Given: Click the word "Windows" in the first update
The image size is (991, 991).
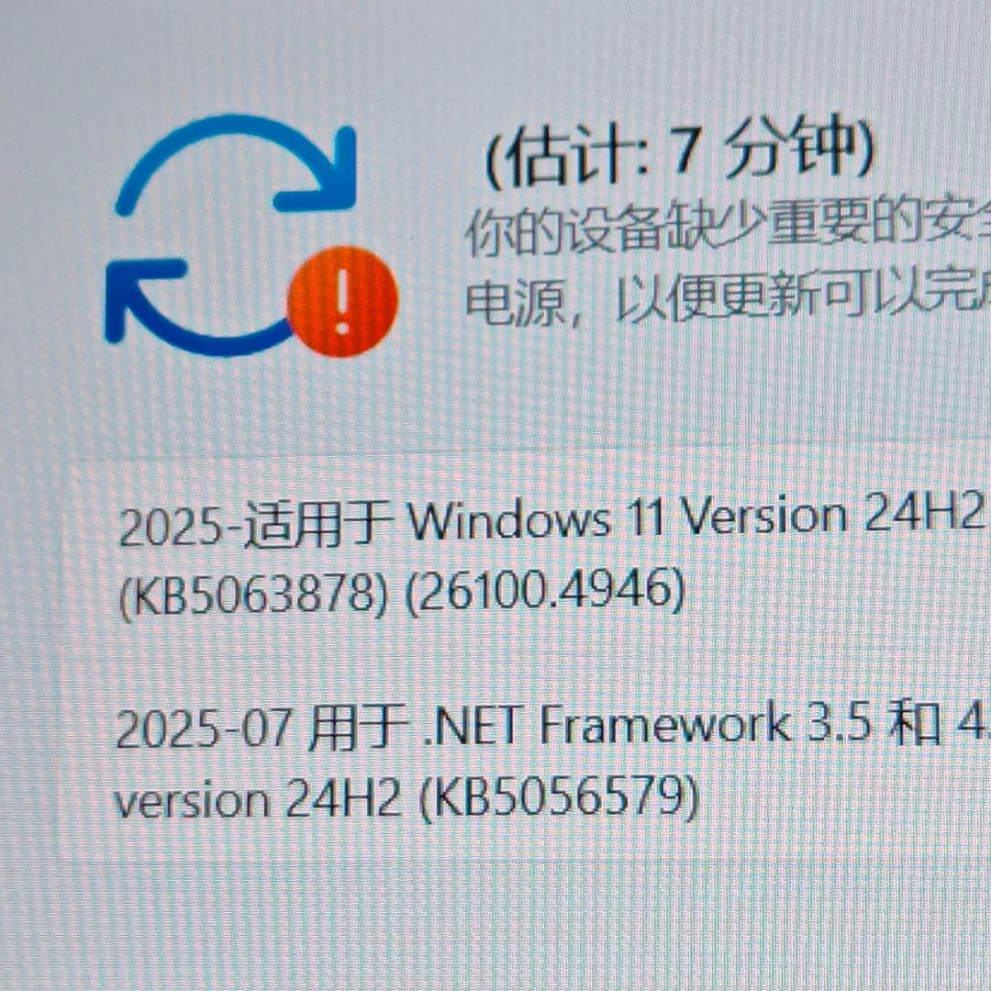Looking at the screenshot, I should click(509, 521).
